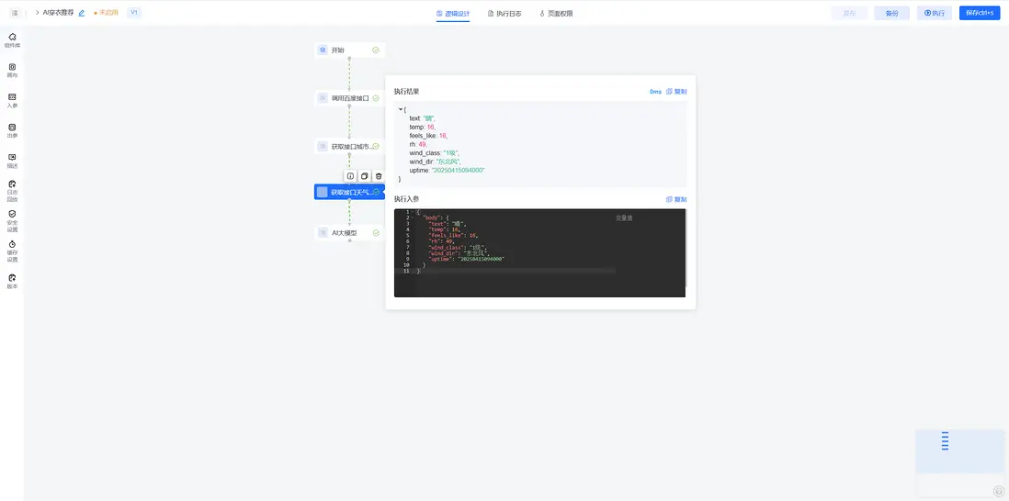Open the 出参 output parameters panel

pos(12,130)
